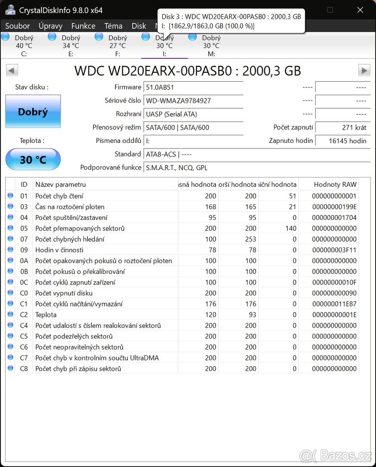This screenshot has width=376, height=467.
Task: Click the health indicator icon above drive I:
Action: pyautogui.click(x=145, y=36)
